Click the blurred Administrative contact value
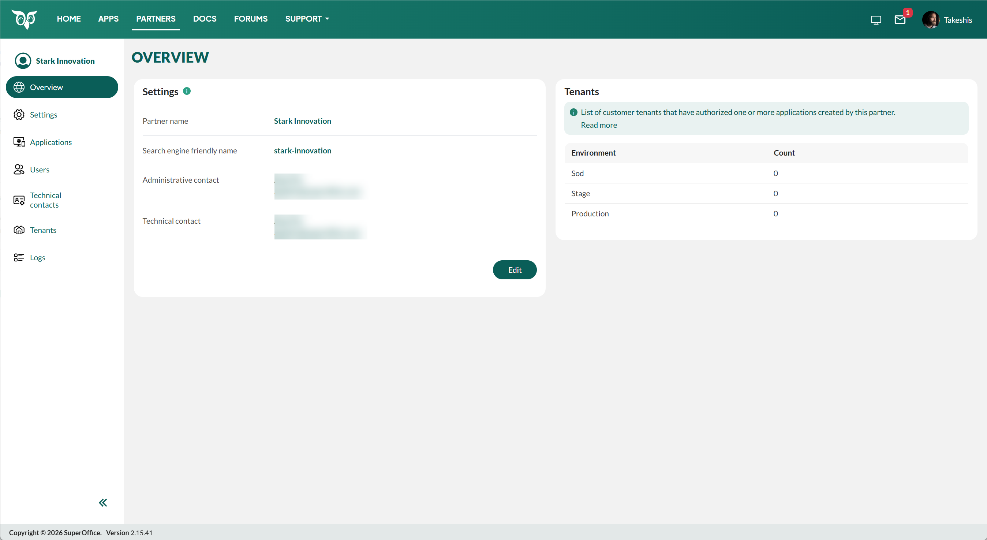Viewport: 987px width, 540px height. (321, 186)
